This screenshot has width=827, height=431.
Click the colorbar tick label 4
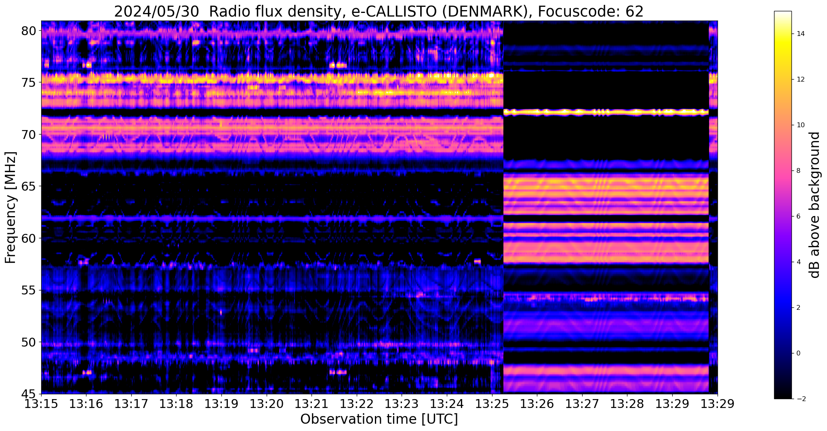click(x=798, y=262)
